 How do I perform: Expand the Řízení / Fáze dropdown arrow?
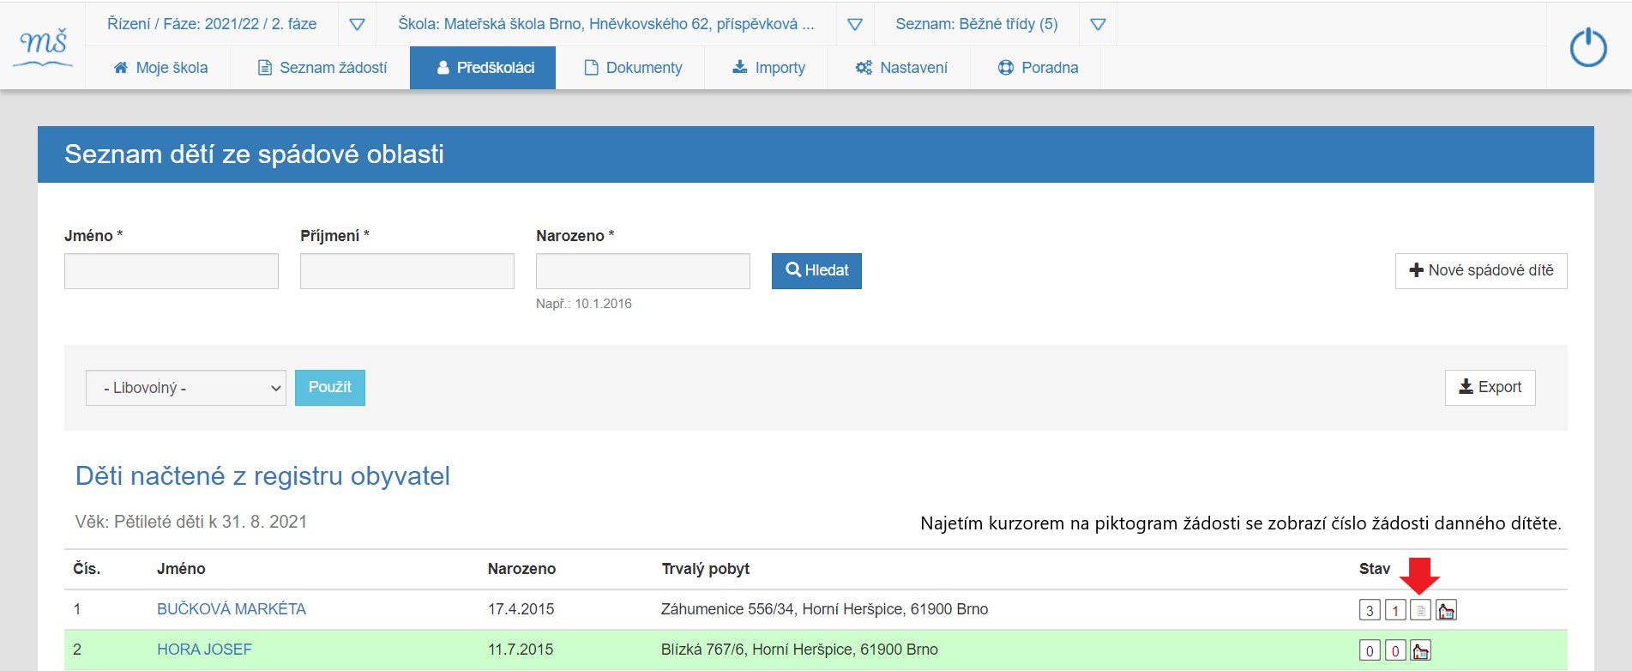(x=358, y=24)
